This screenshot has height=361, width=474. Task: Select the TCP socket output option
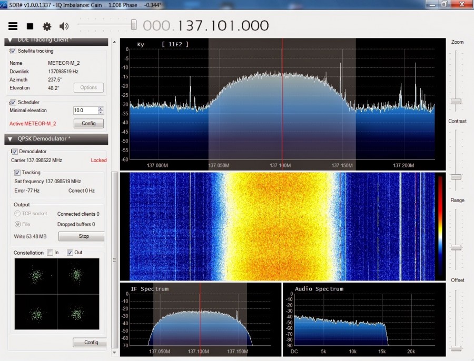pos(18,214)
